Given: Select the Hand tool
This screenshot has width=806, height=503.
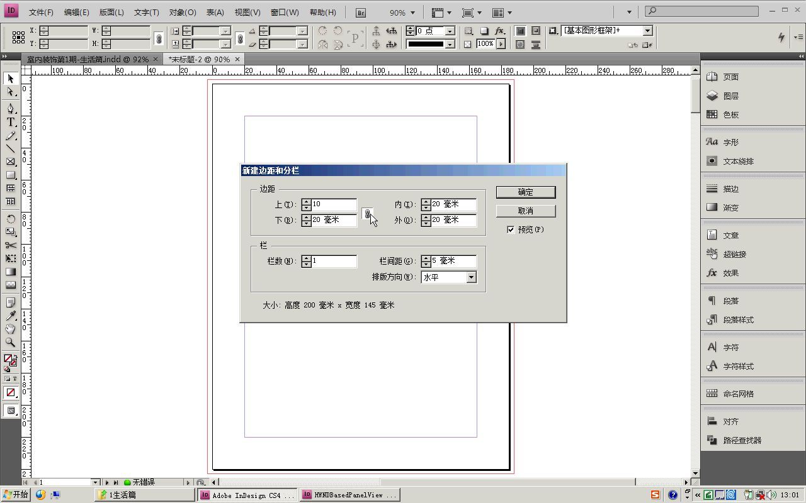Looking at the screenshot, I should coord(10,328).
